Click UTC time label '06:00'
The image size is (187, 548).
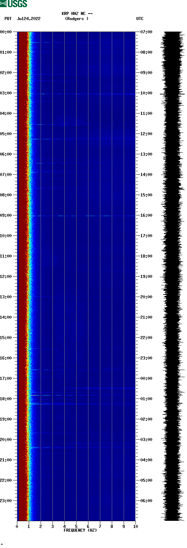(146, 501)
